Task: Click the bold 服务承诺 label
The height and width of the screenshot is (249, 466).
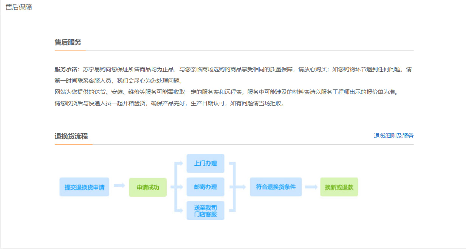Action: click(x=67, y=69)
